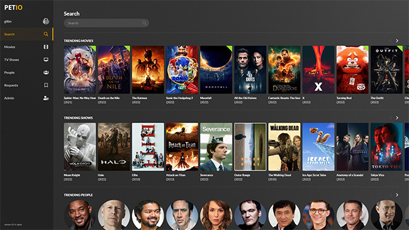Open Anatomy of a Scandal poster
Viewport: 409px width, 230px height.
coord(352,147)
